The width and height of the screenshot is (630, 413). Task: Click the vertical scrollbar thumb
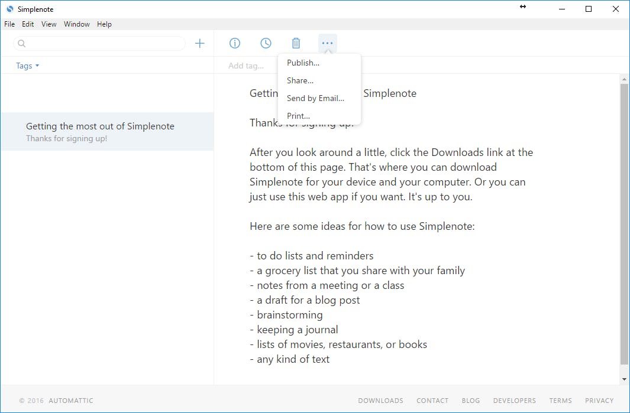(624, 225)
